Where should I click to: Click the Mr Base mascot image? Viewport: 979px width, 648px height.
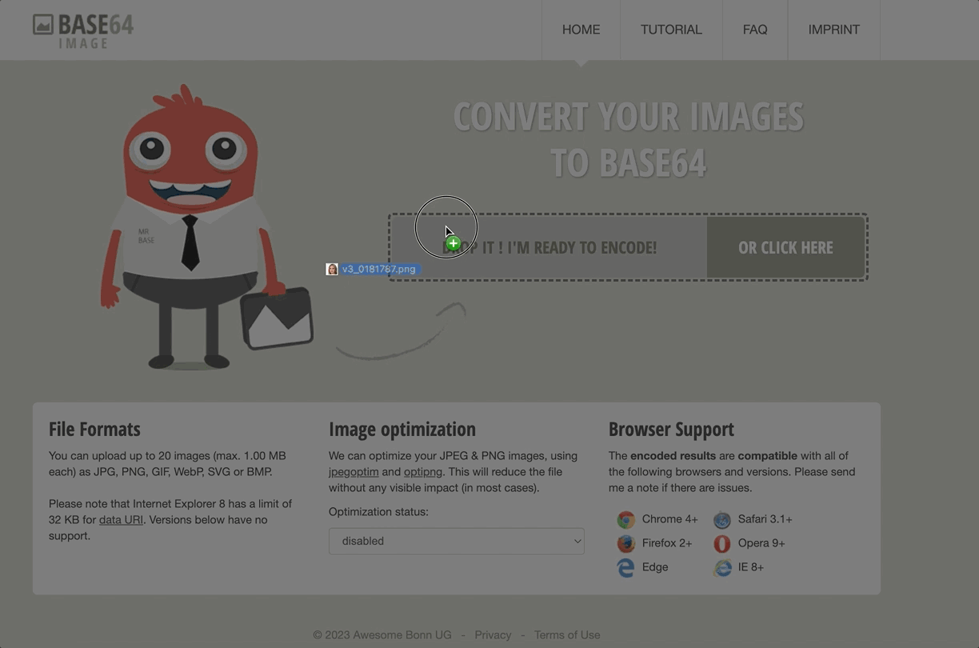click(x=206, y=227)
